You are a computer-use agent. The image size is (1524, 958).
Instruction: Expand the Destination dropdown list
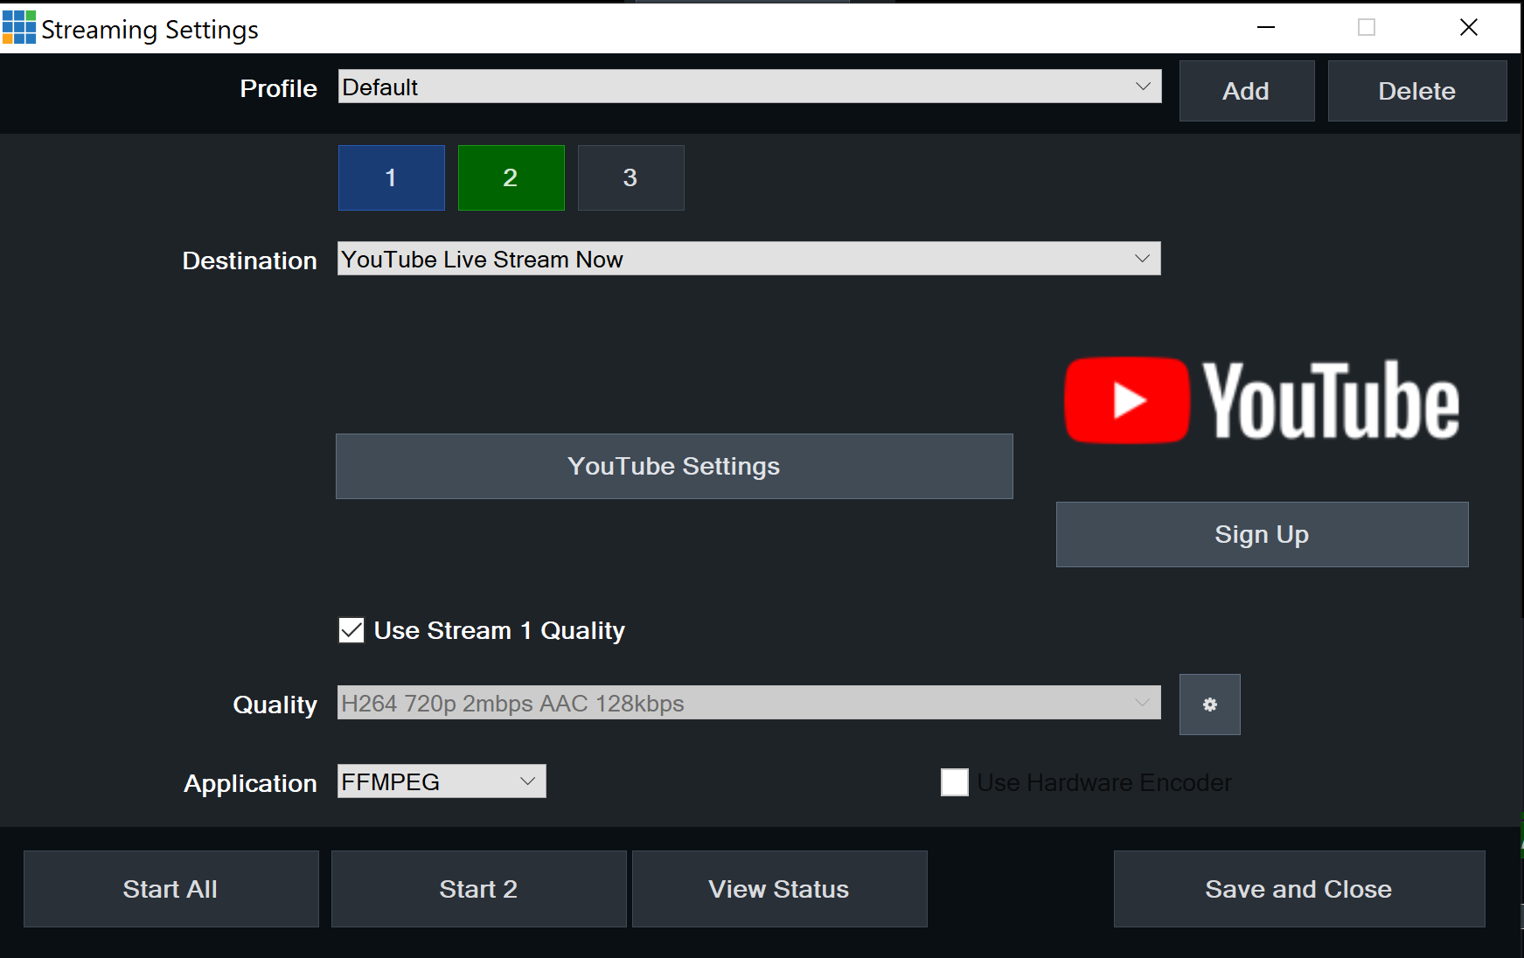(749, 259)
